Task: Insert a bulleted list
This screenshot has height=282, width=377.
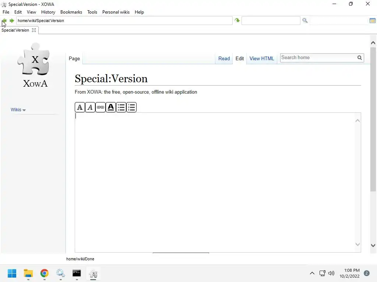Action: pyautogui.click(x=121, y=107)
